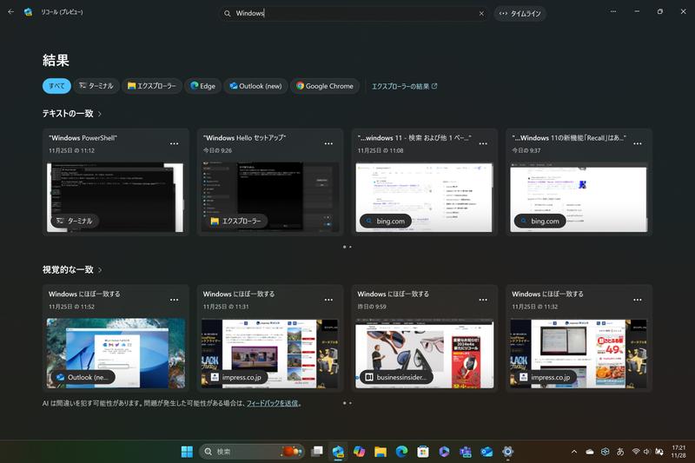The height and width of the screenshot is (463, 695).
Task: Open options for Windows Hello セットアップ card
Action: coord(328,143)
